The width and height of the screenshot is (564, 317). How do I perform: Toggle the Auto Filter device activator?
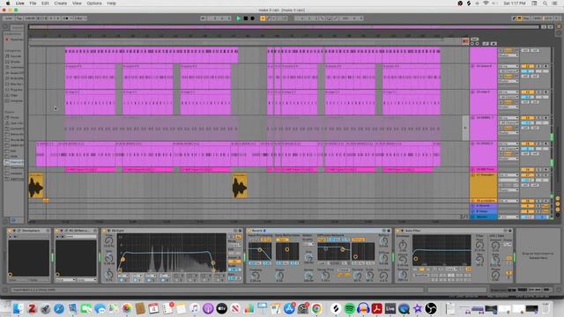click(397, 231)
